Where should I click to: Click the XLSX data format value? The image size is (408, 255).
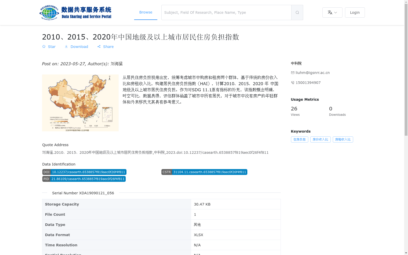point(198,235)
